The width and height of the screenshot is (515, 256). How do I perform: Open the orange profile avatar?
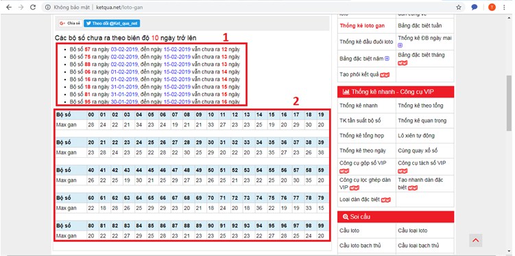[492, 8]
